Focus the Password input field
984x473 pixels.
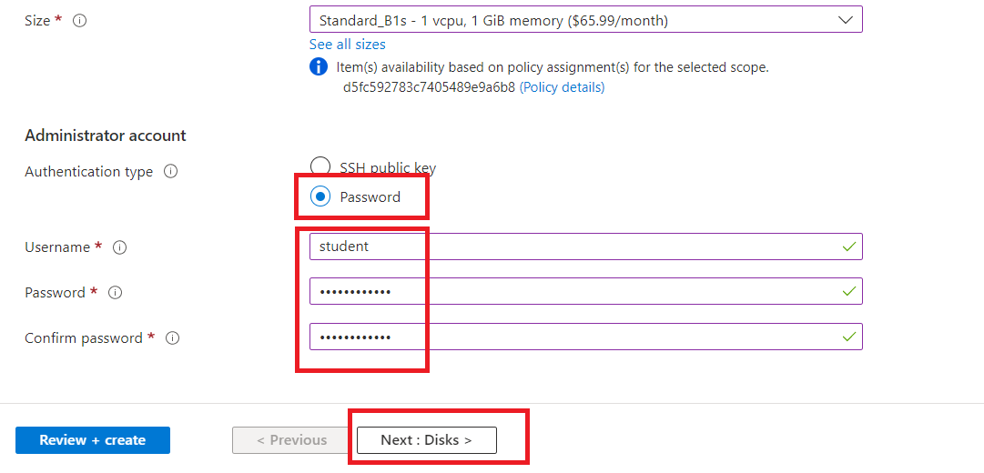click(x=573, y=292)
